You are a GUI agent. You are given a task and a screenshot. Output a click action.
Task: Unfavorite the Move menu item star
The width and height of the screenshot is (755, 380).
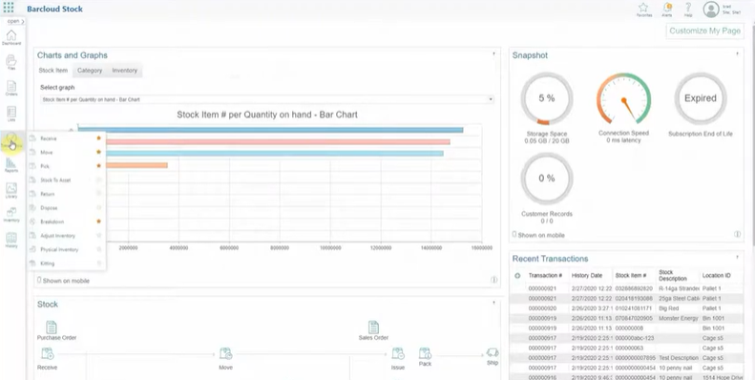tap(98, 152)
